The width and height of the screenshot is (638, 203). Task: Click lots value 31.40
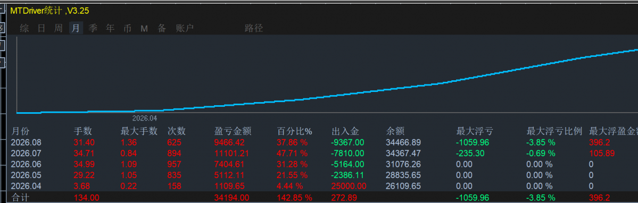(x=84, y=142)
